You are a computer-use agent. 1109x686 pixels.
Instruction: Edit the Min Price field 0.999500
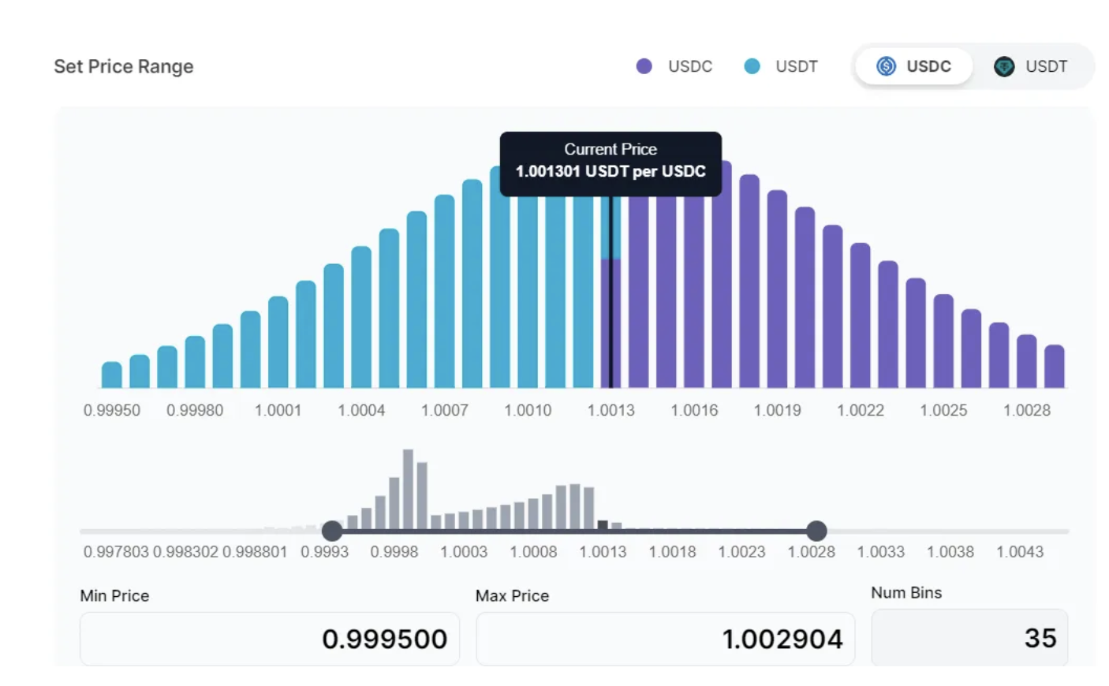tap(270, 639)
